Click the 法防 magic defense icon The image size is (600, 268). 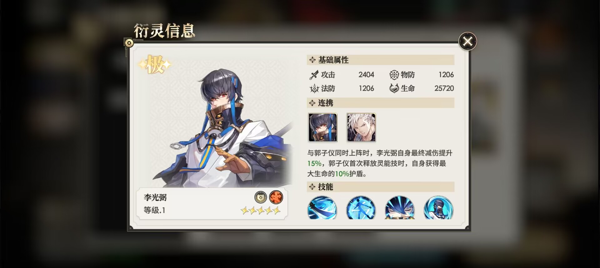point(314,89)
